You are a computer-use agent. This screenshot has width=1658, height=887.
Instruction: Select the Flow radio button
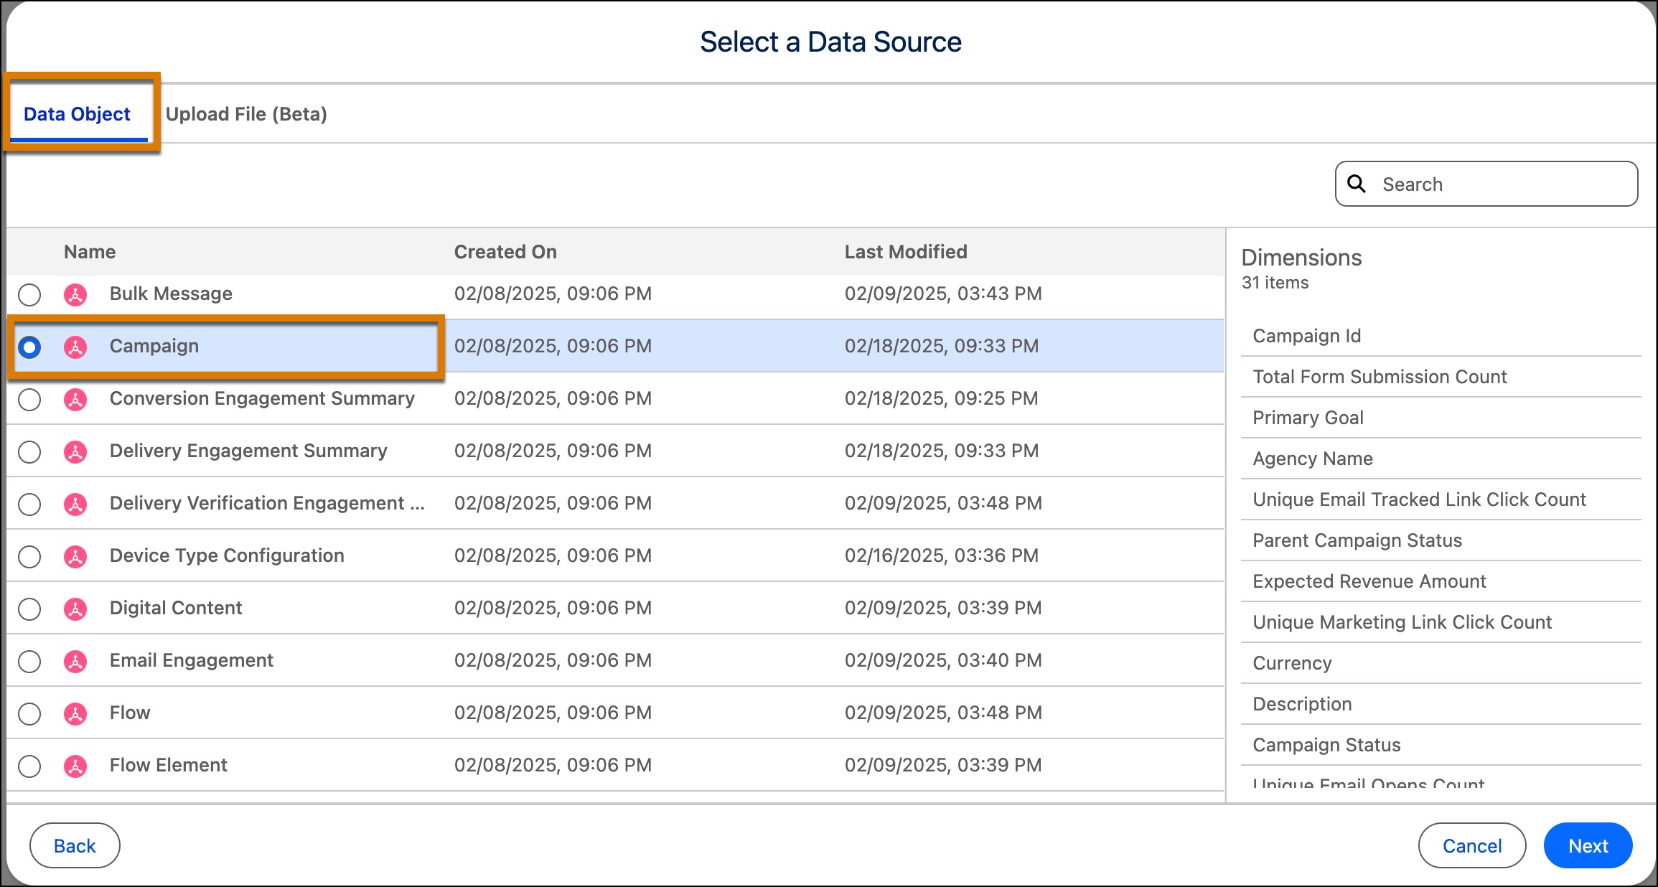tap(29, 713)
